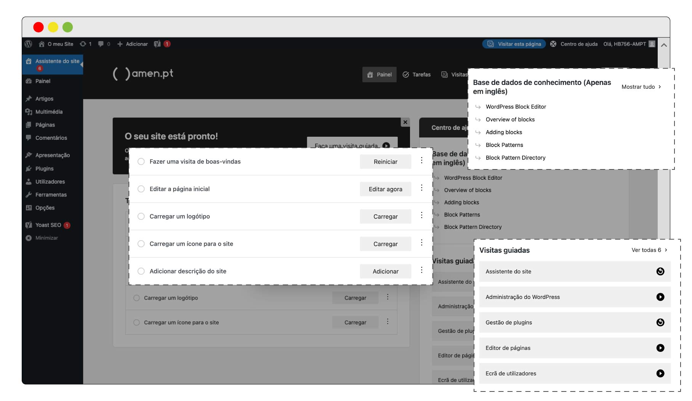692x401 pixels.
Task: Mark 'Adicionar descrição do site' done
Action: (x=141, y=271)
